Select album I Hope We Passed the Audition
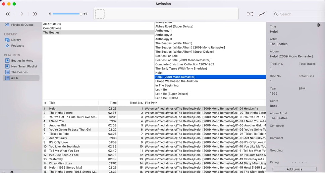The image size is (325, 173). [210, 81]
